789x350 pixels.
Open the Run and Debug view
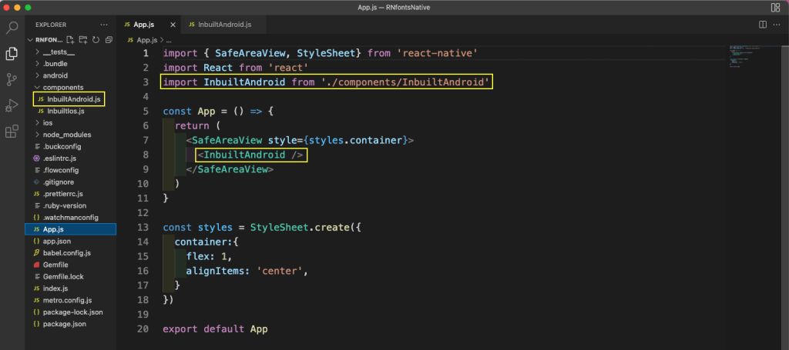pos(12,105)
